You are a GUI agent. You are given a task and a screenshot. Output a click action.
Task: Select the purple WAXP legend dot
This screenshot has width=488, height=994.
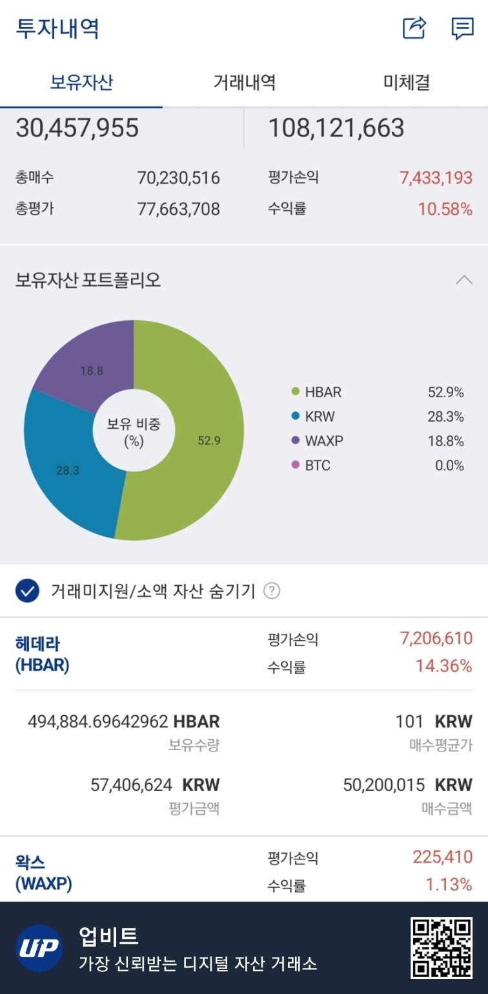[x=294, y=440]
